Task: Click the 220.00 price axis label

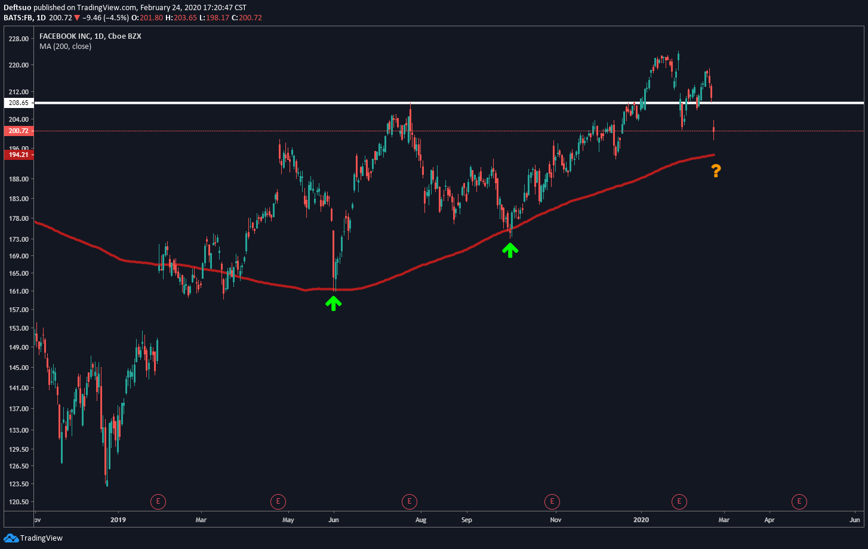Action: [x=19, y=65]
